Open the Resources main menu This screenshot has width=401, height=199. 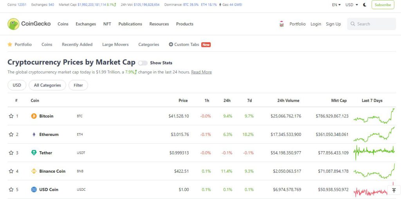tap(159, 24)
